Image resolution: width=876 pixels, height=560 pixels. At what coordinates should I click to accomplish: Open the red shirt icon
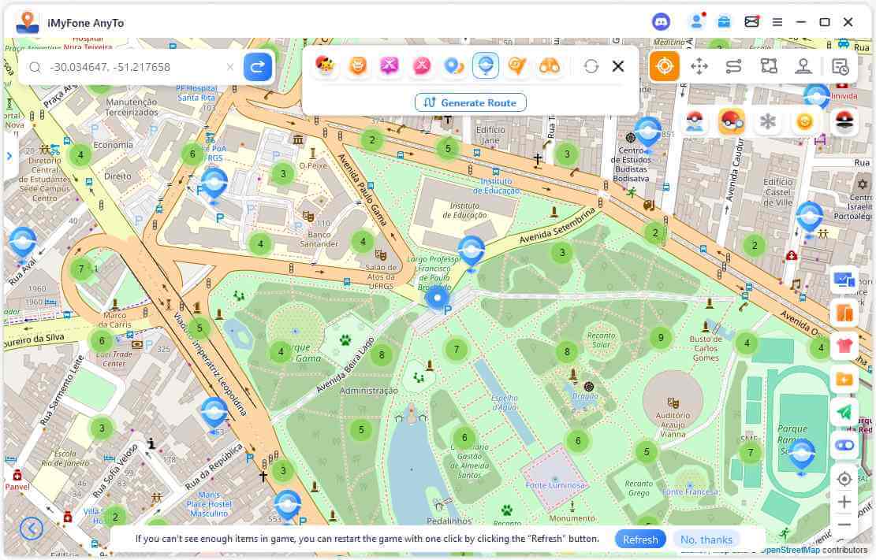coord(844,347)
